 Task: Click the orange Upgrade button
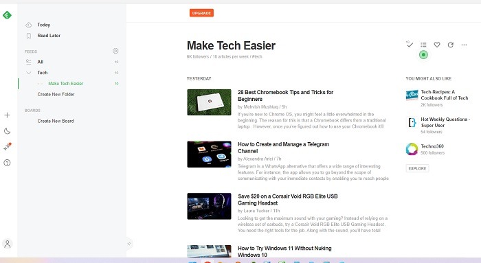pyautogui.click(x=201, y=13)
